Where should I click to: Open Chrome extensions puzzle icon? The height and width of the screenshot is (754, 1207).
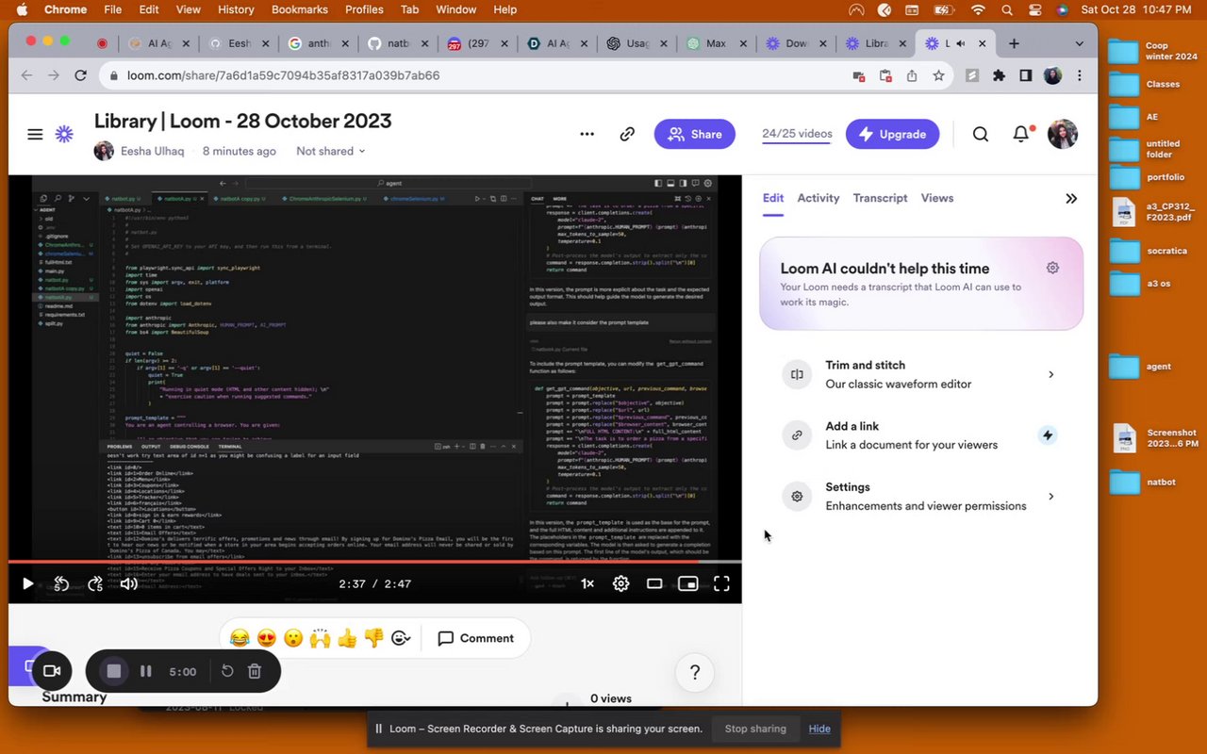999,75
